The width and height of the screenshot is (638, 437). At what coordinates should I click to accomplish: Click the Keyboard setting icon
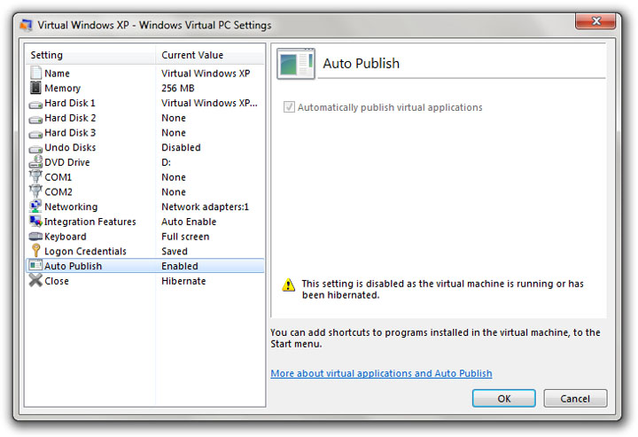tap(35, 237)
